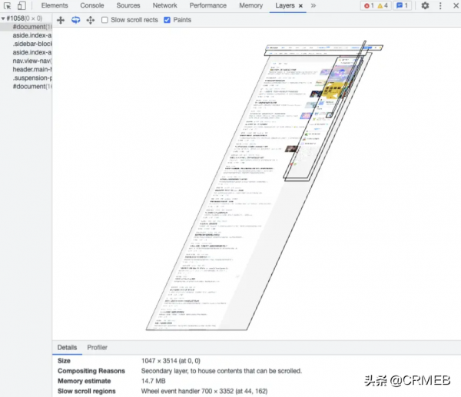Select the Pan mode tool
Screen dimensions: 461x397
click(61, 20)
